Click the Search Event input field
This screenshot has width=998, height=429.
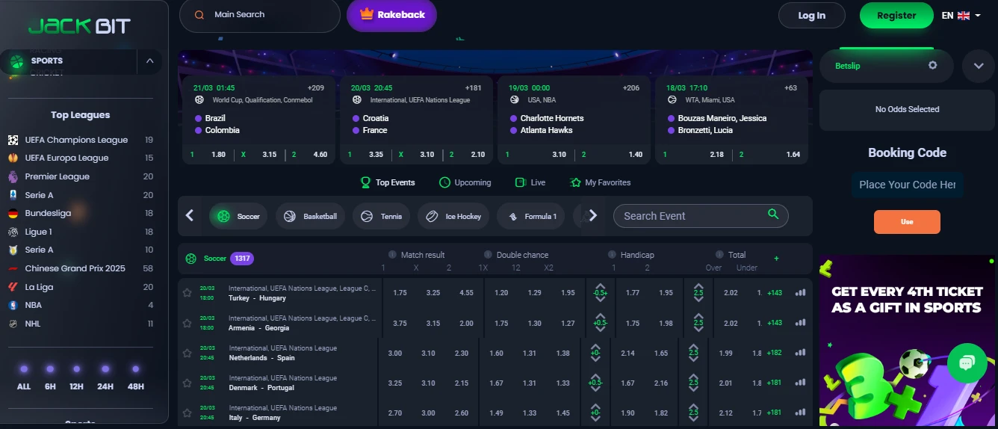point(701,216)
